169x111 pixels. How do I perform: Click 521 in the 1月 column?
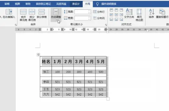coord(57,82)
